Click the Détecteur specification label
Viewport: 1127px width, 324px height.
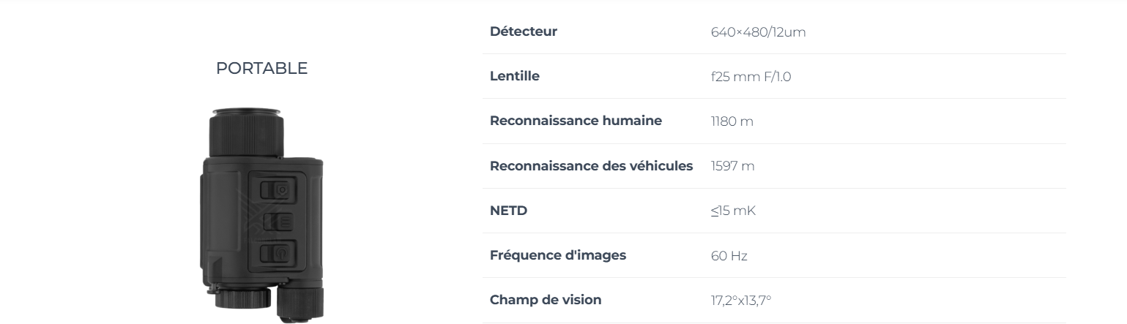coord(524,31)
